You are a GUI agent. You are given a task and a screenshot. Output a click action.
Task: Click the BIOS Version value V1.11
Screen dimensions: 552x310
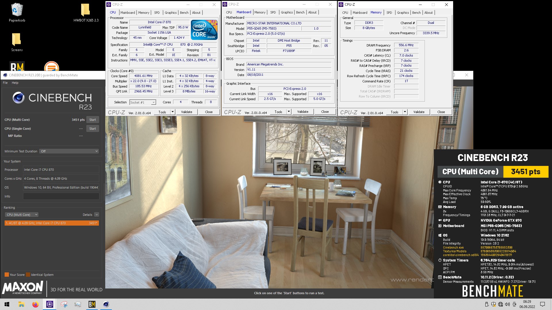point(289,70)
